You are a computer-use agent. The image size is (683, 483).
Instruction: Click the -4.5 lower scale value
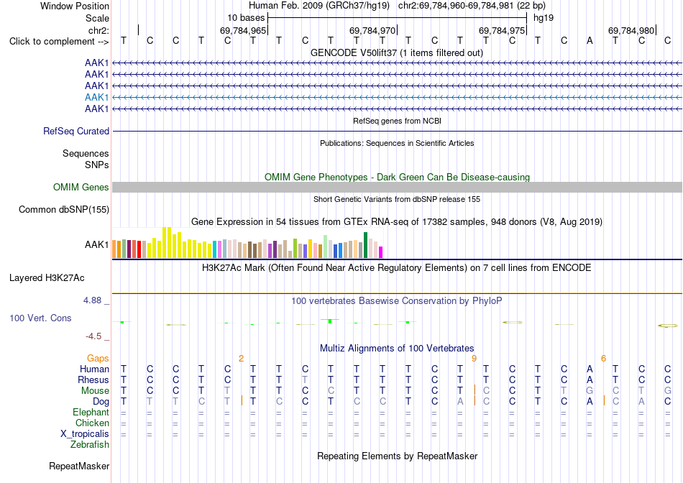pos(93,336)
